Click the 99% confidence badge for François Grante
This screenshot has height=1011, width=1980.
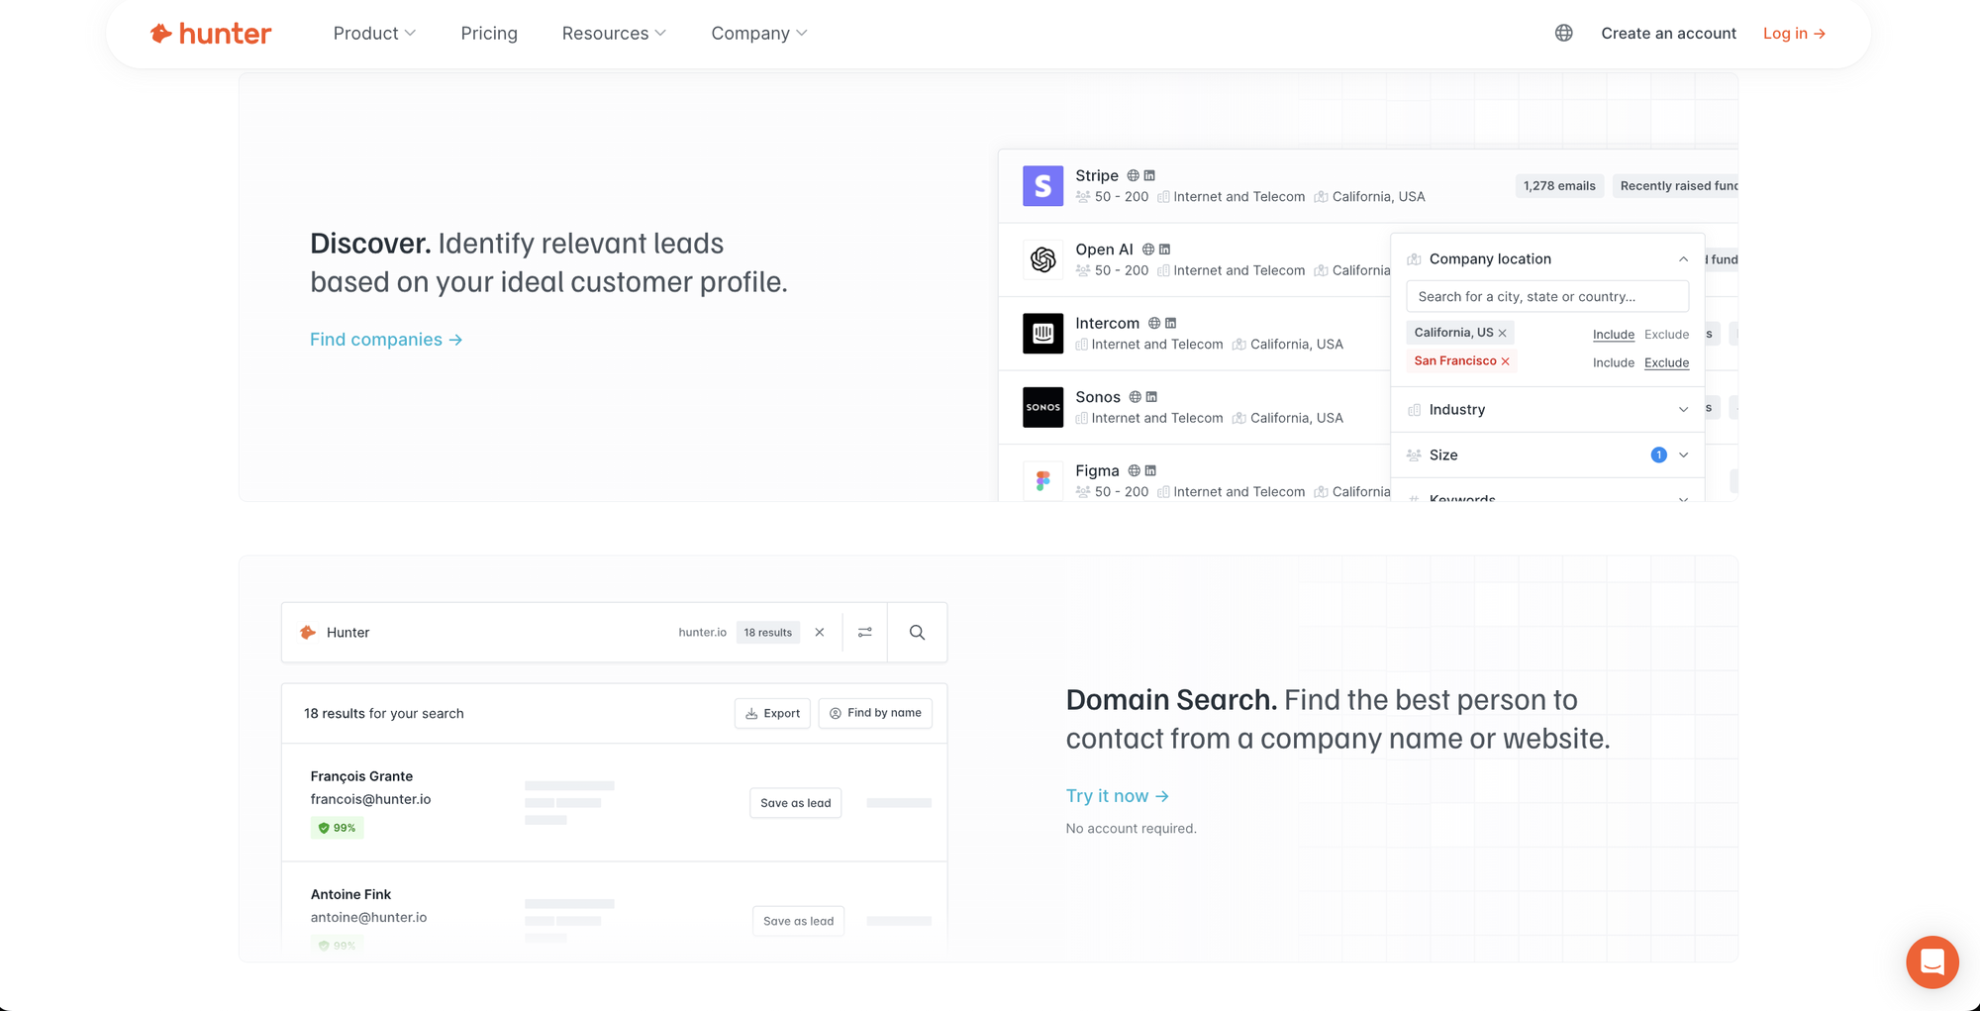coord(338,828)
